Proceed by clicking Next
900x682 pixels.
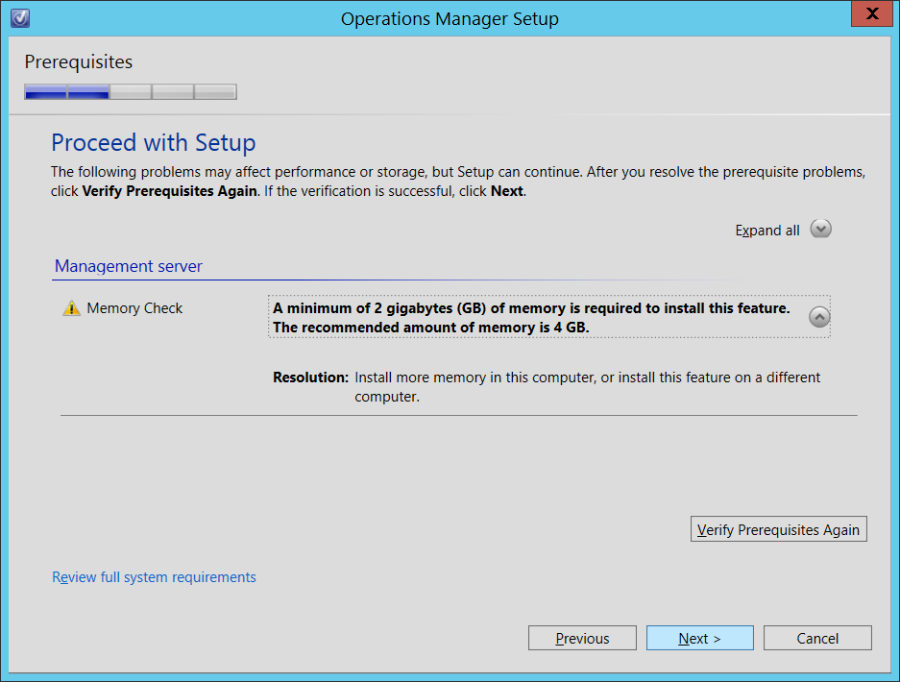(x=699, y=638)
